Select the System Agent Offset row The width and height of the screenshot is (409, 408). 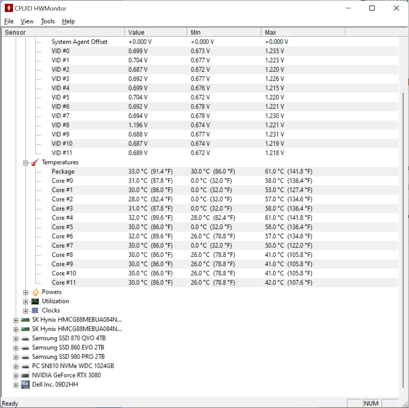[x=225, y=42]
